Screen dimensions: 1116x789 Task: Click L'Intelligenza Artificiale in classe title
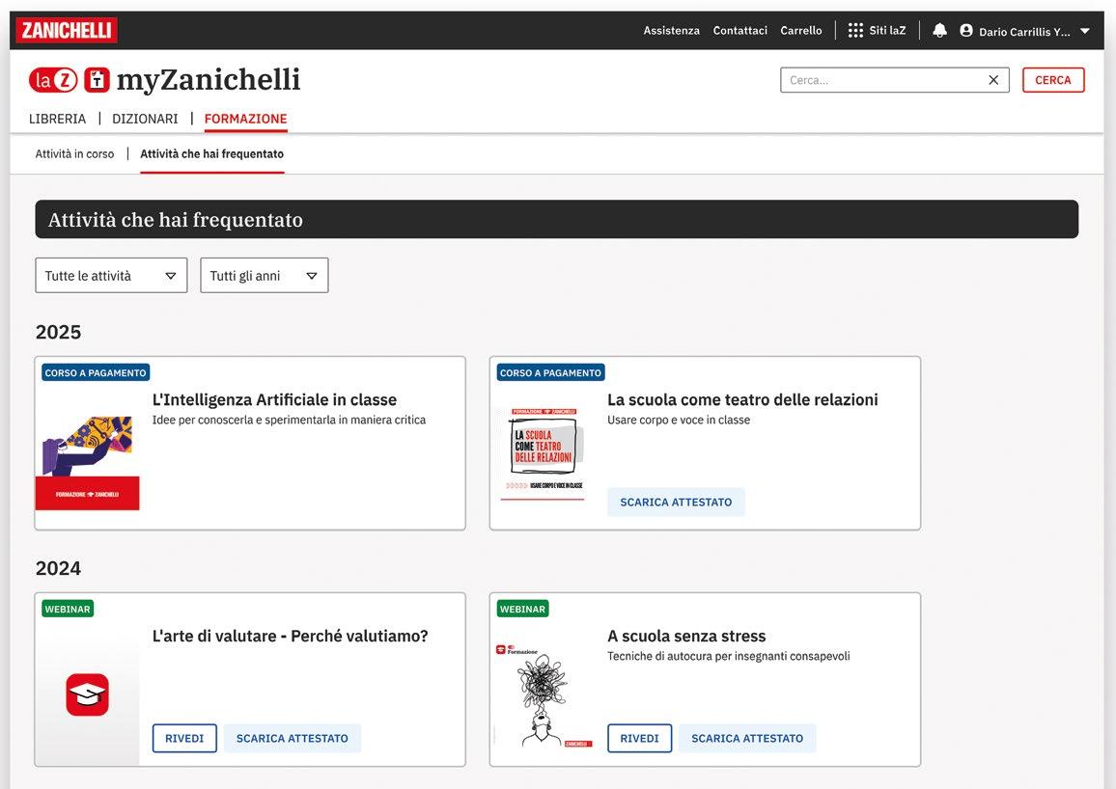point(275,399)
